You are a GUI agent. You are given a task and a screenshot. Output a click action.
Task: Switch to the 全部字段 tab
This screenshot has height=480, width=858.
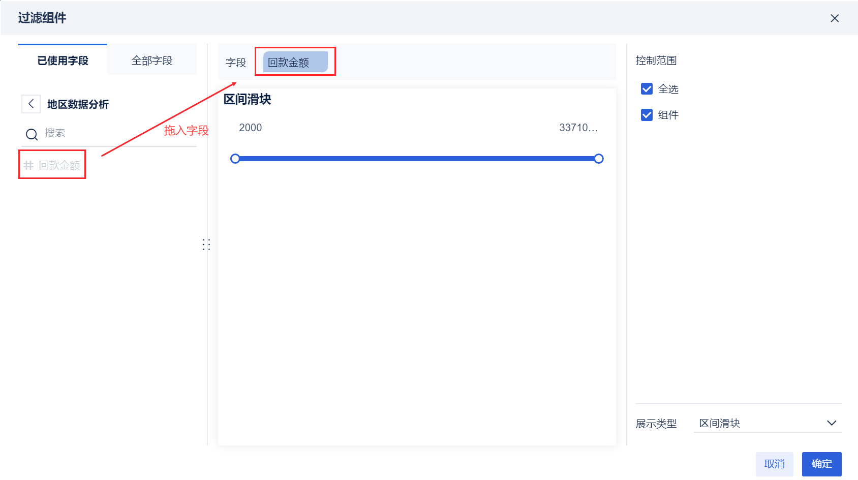(151, 61)
